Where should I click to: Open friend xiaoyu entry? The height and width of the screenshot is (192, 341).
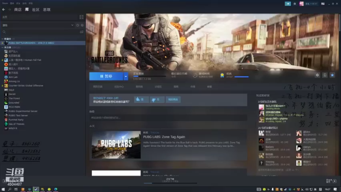pos(312,148)
